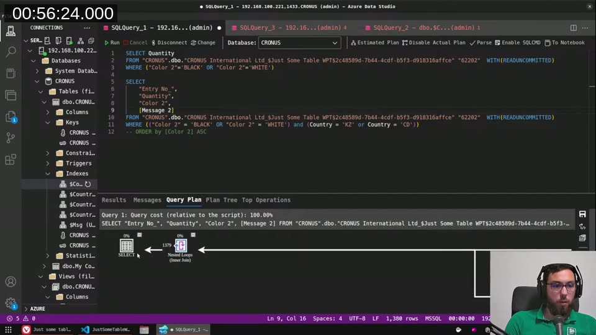Click the Show Query Plan XML icon
This screenshot has width=596, height=335.
pos(582,226)
